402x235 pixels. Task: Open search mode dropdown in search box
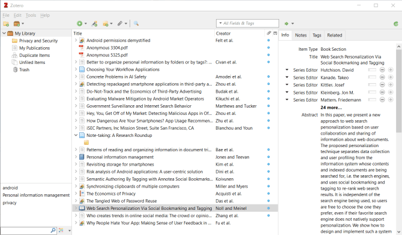(x=220, y=23)
